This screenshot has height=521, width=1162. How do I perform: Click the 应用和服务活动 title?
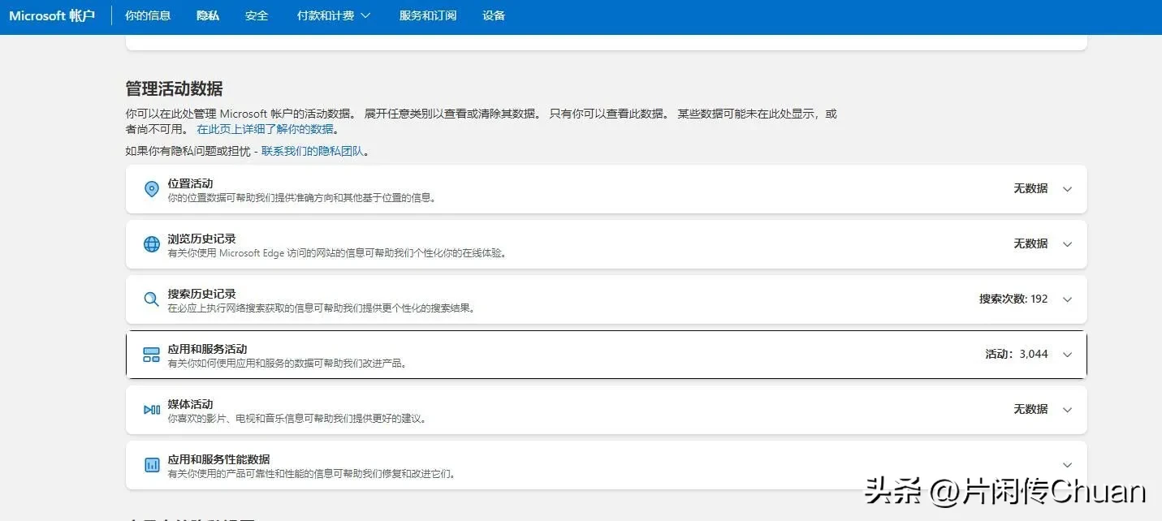click(207, 349)
